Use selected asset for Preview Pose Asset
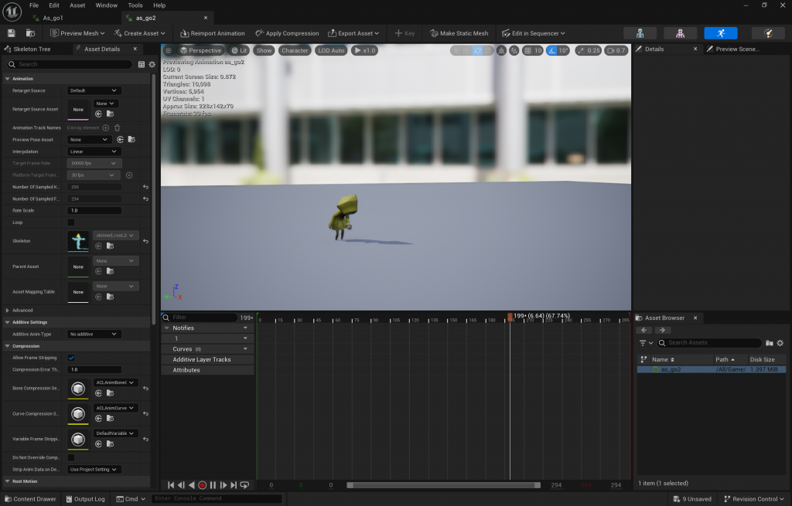Viewport: 792px width, 506px height. 120,139
